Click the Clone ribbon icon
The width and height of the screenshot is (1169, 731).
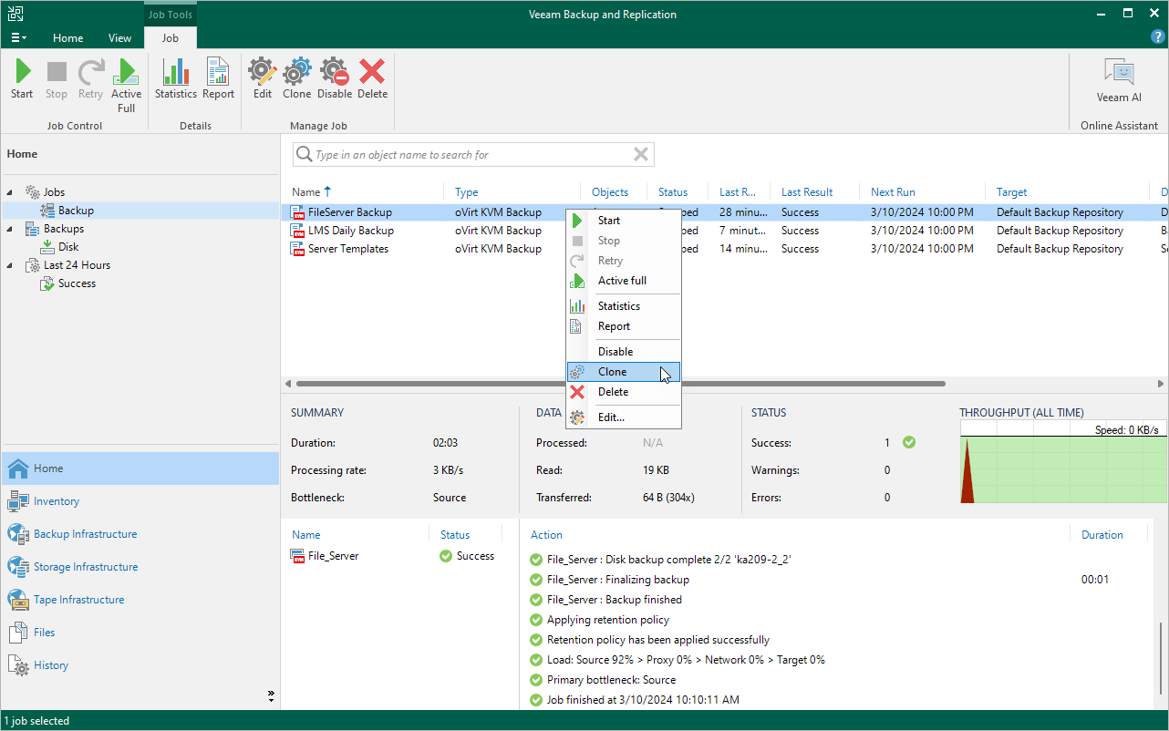coord(297,79)
